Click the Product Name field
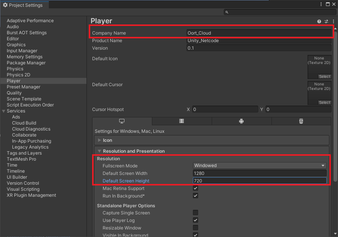 pos(259,41)
